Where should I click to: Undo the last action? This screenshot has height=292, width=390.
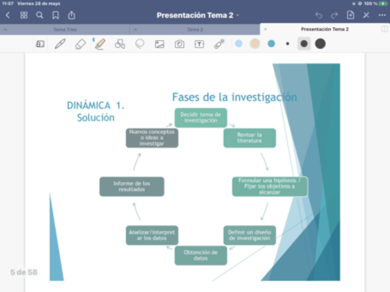coord(319,16)
